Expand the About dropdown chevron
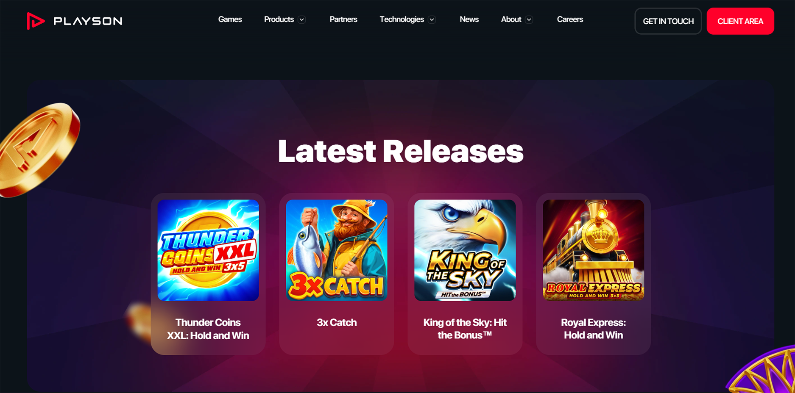795x393 pixels. [x=529, y=19]
